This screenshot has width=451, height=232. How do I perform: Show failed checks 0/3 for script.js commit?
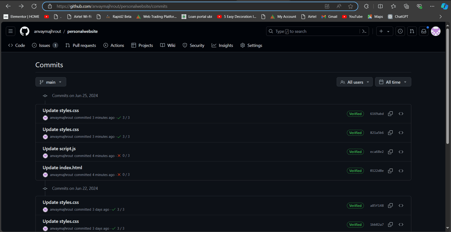[x=124, y=156]
